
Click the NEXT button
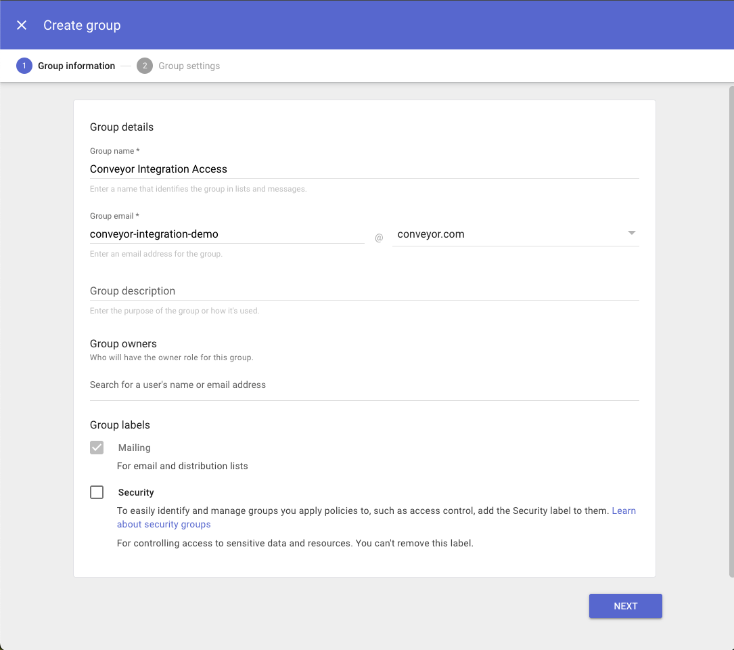click(625, 606)
